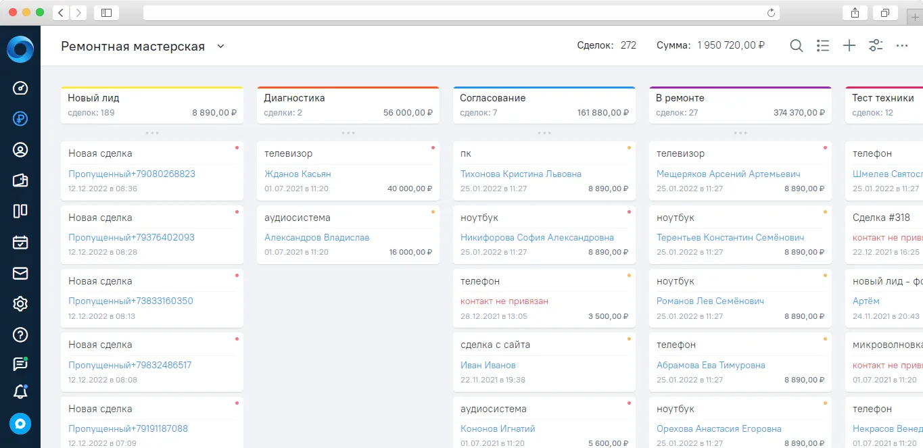Image resolution: width=923 pixels, height=448 pixels.
Task: Select the Согласование column header
Action: 544,105
